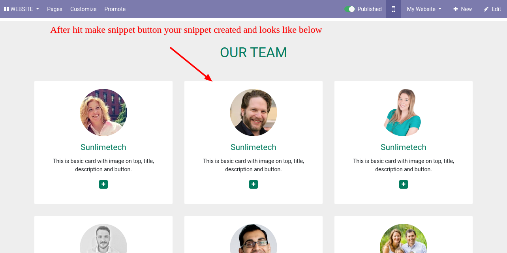Image resolution: width=507 pixels, height=253 pixels.
Task: Open the Customize menu
Action: (83, 9)
